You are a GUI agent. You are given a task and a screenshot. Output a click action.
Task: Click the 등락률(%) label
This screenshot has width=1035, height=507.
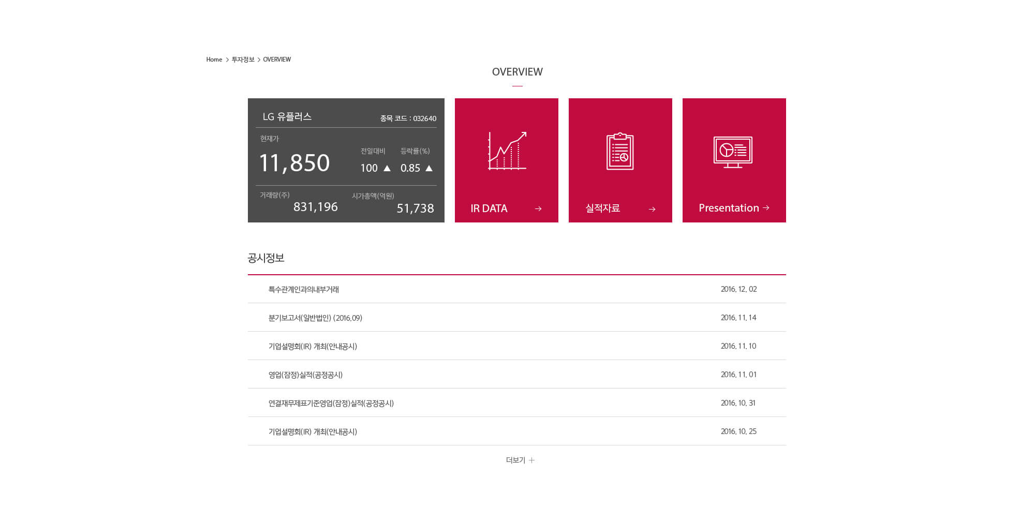click(415, 151)
